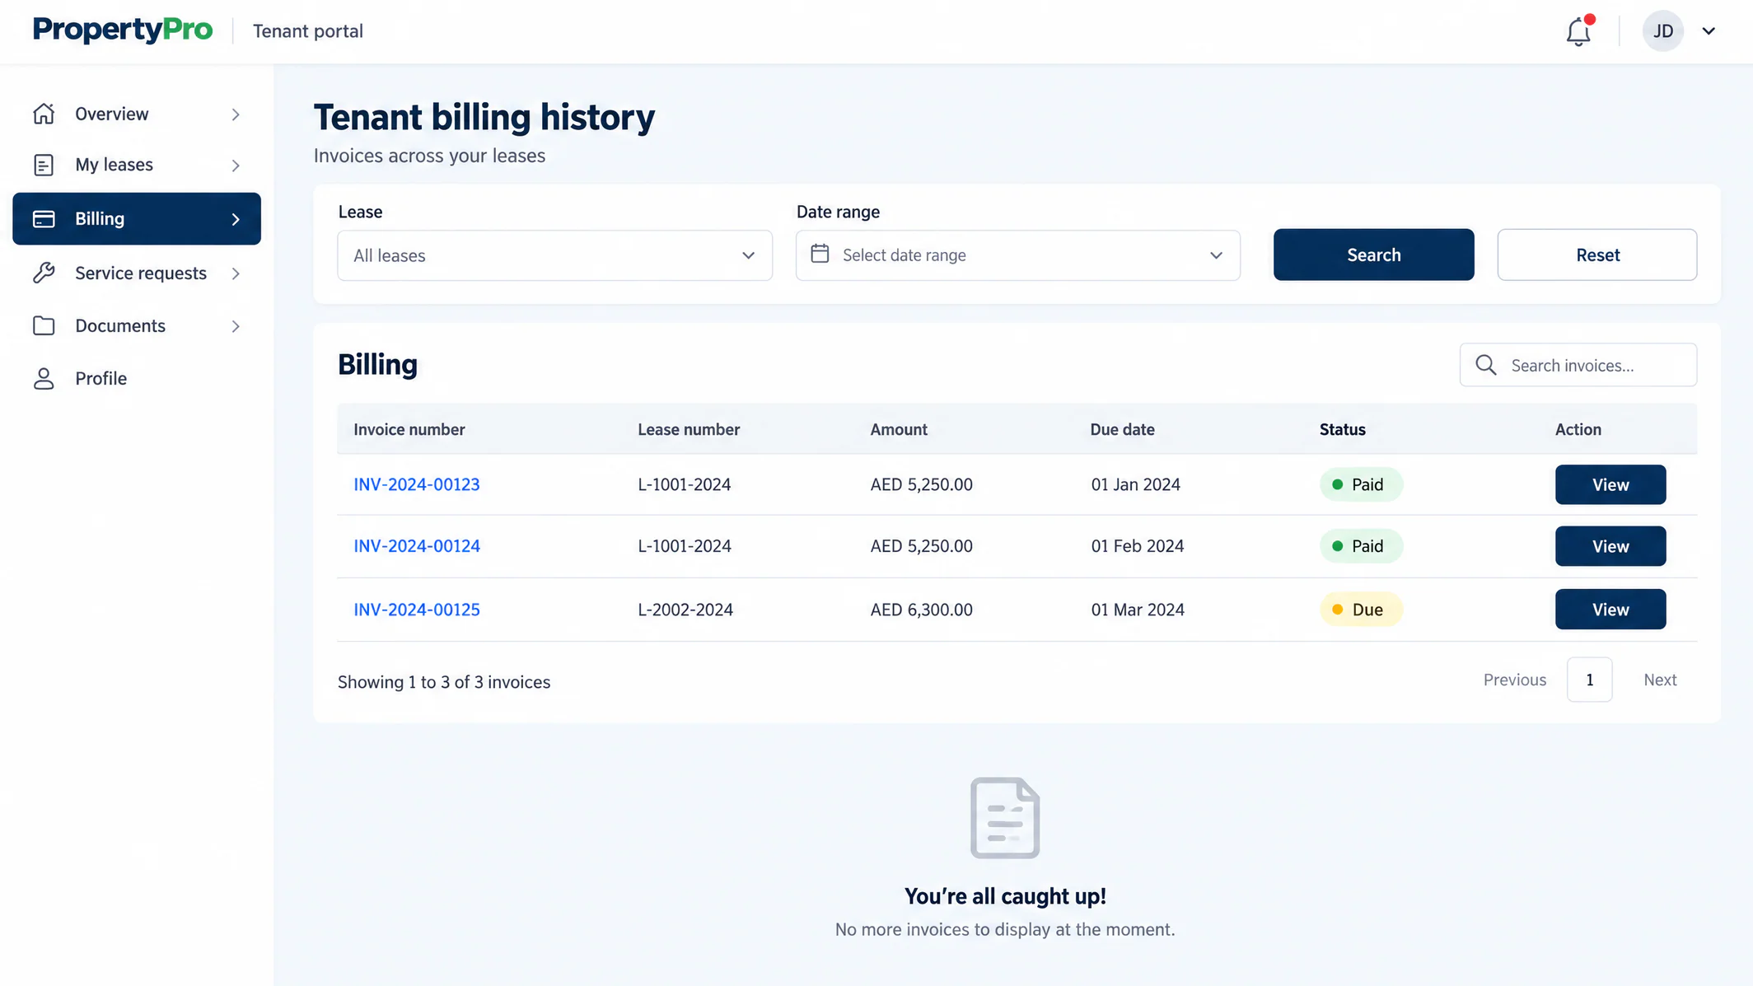Click amount AED 6,300.00
1753x986 pixels.
pyautogui.click(x=921, y=610)
